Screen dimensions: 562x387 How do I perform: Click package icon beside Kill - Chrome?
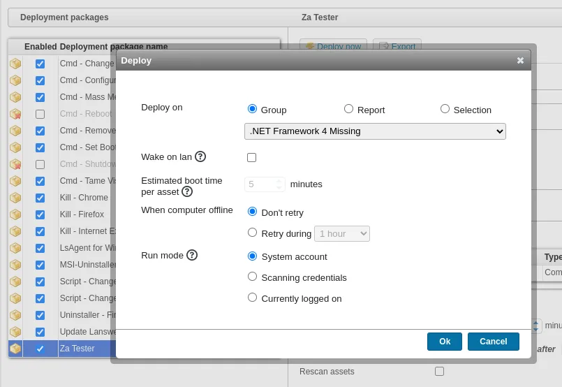[15, 198]
